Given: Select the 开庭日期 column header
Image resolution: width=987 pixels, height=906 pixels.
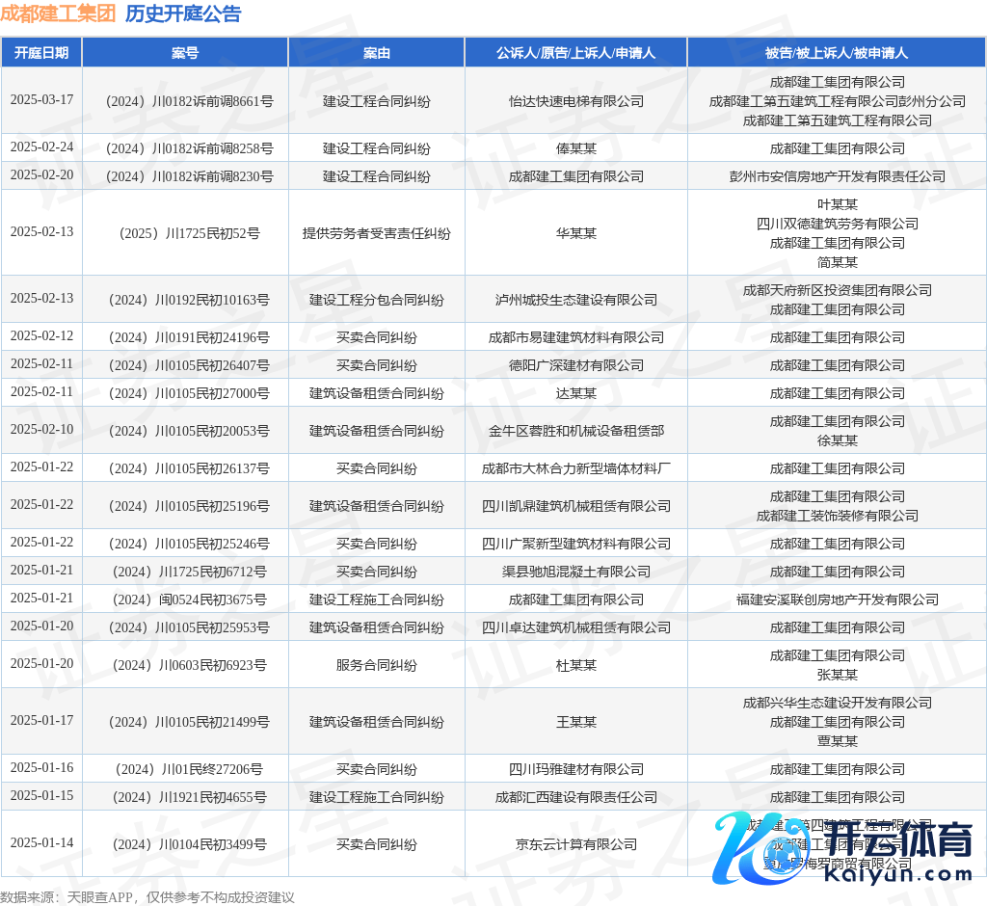Looking at the screenshot, I should coord(41,53).
